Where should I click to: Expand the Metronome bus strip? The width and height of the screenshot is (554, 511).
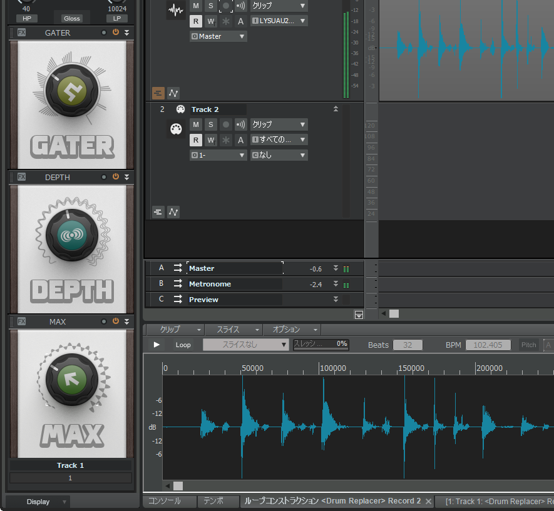(x=336, y=284)
